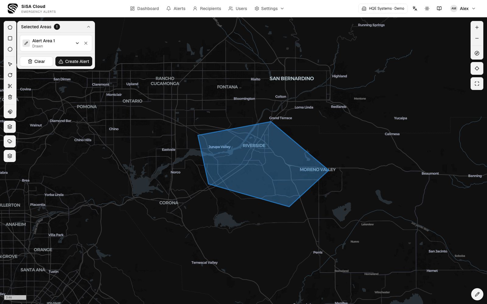Open Alex user account menu

coord(463,9)
